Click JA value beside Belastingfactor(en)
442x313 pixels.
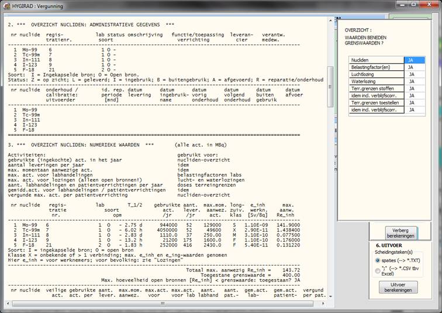pos(414,67)
